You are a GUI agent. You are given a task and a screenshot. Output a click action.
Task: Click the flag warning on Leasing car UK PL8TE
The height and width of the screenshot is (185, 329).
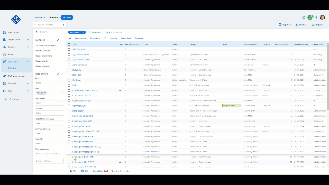click(x=120, y=162)
